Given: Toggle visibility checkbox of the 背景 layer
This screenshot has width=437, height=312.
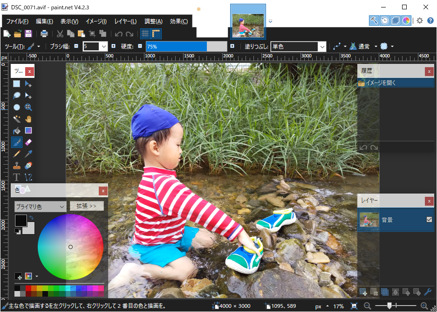Looking at the screenshot, I should coord(429,220).
